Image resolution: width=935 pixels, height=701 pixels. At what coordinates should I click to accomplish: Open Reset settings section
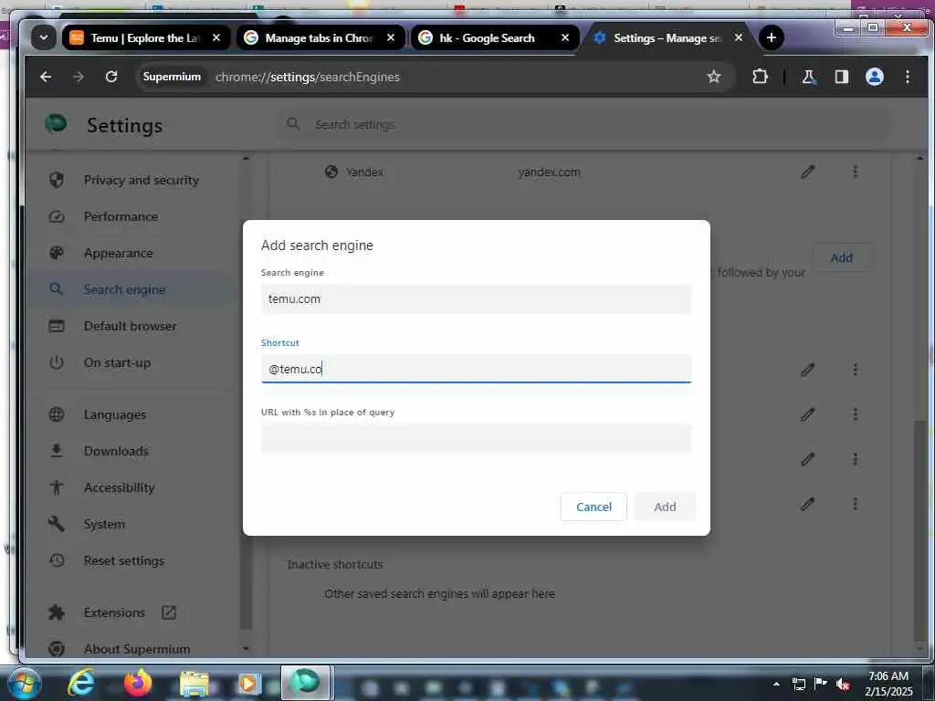[123, 560]
